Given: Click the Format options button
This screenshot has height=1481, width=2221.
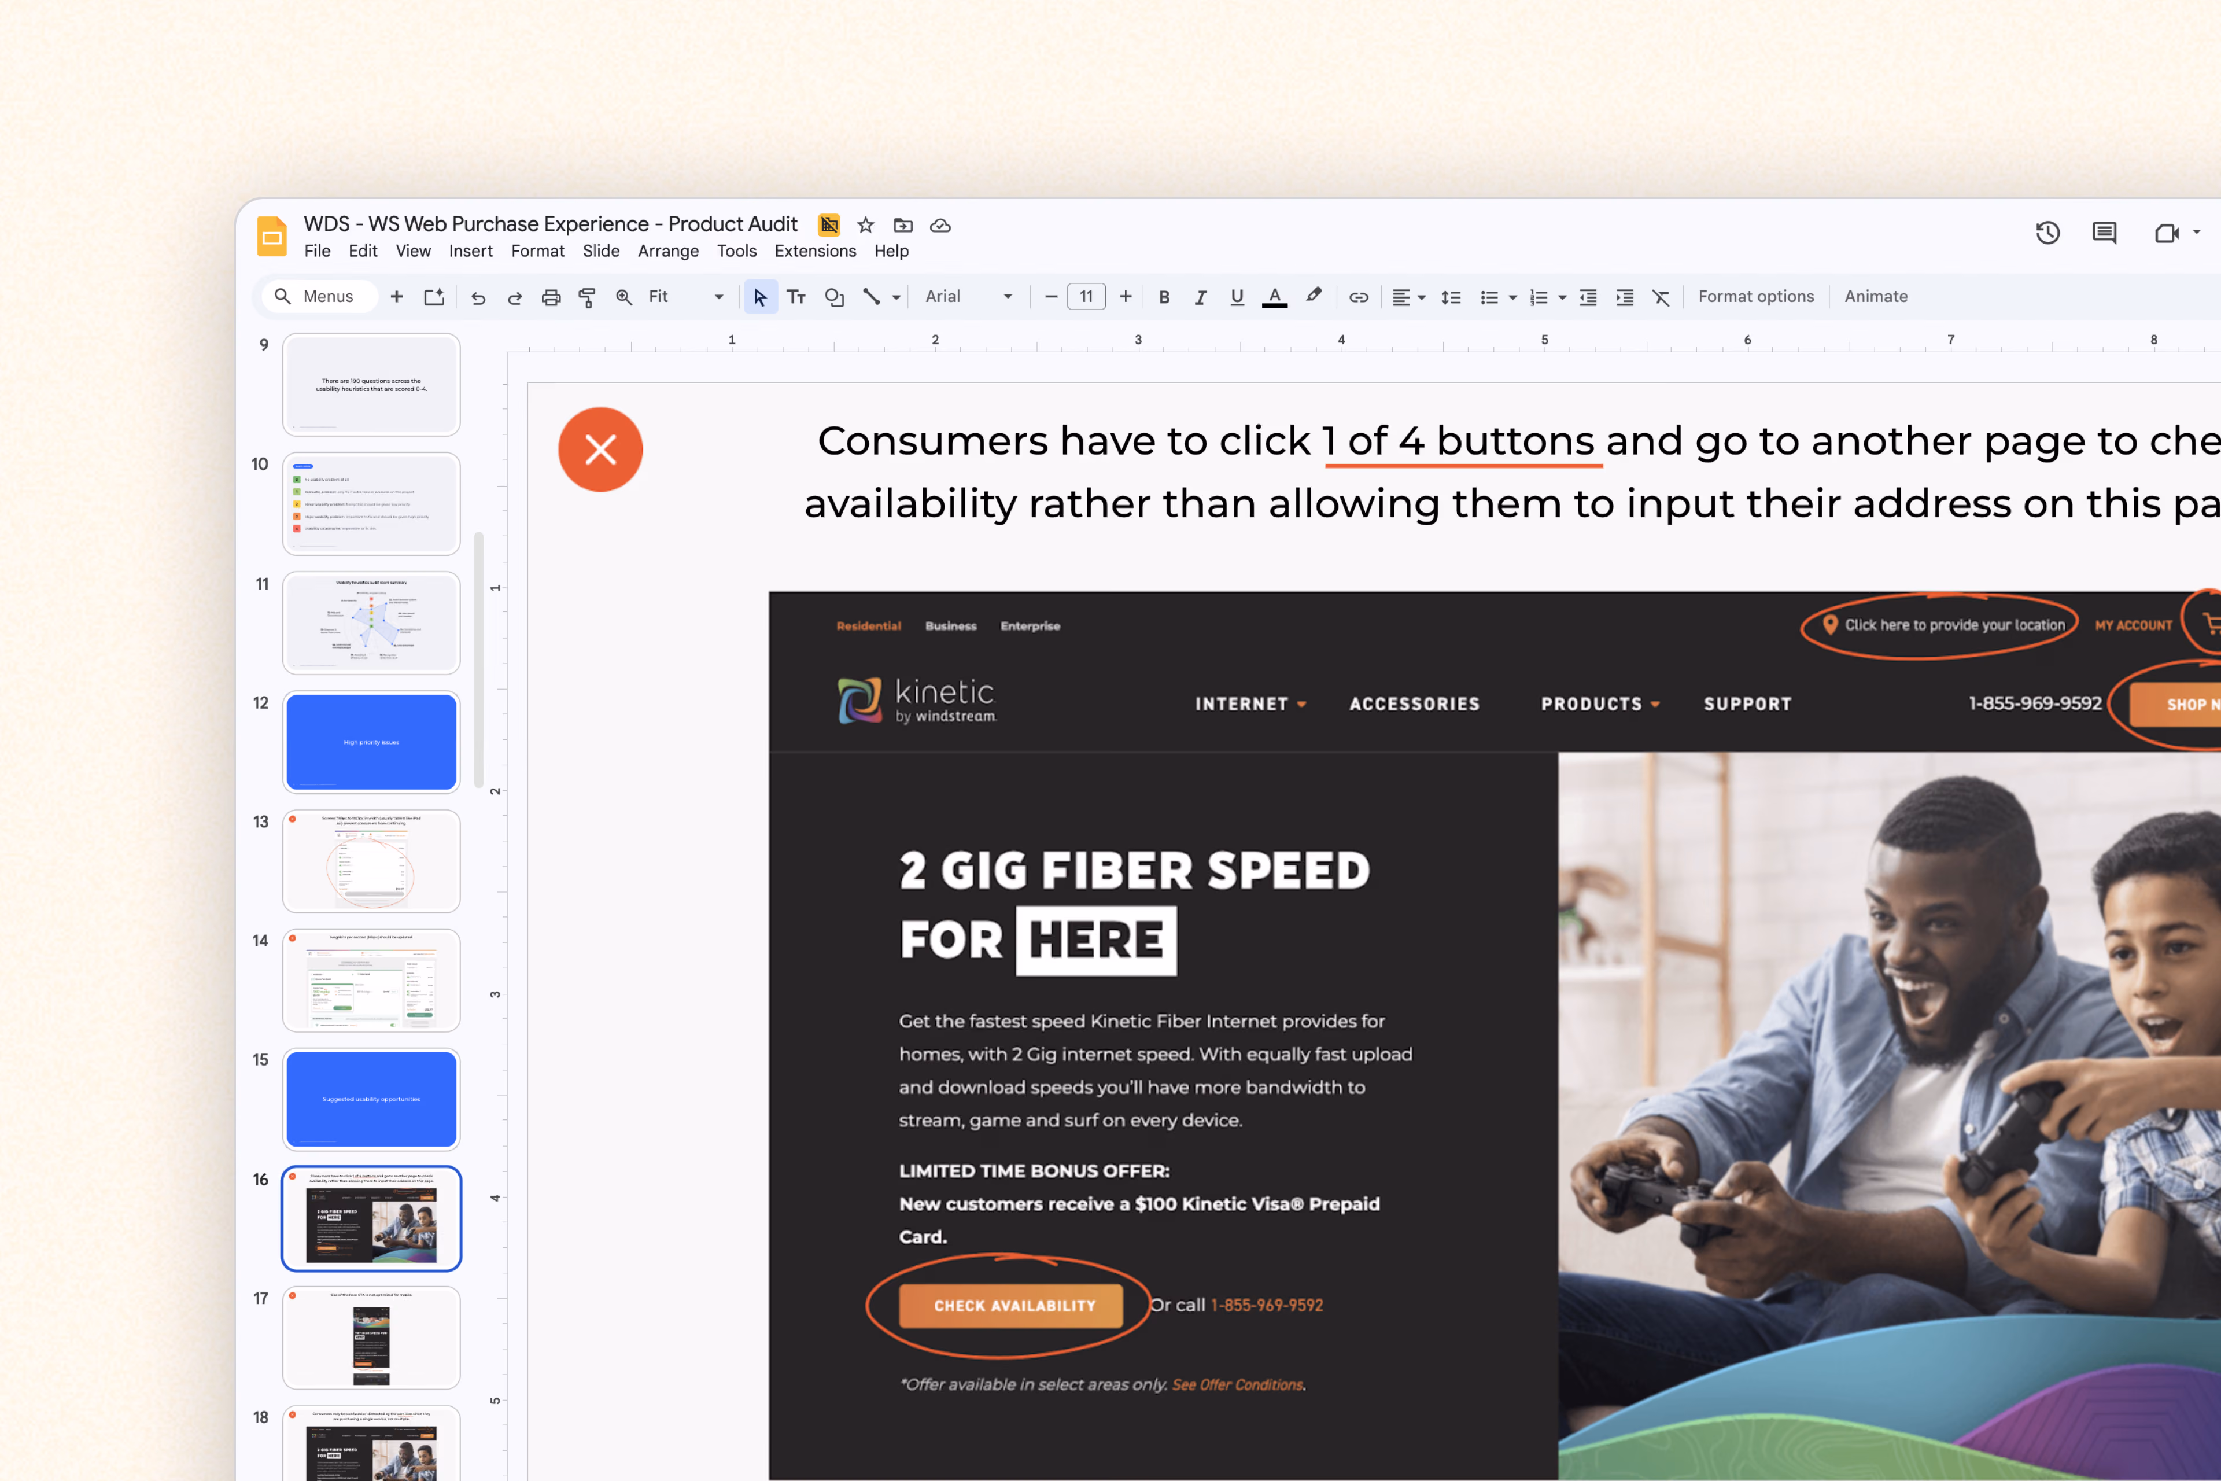Looking at the screenshot, I should pyautogui.click(x=1755, y=297).
